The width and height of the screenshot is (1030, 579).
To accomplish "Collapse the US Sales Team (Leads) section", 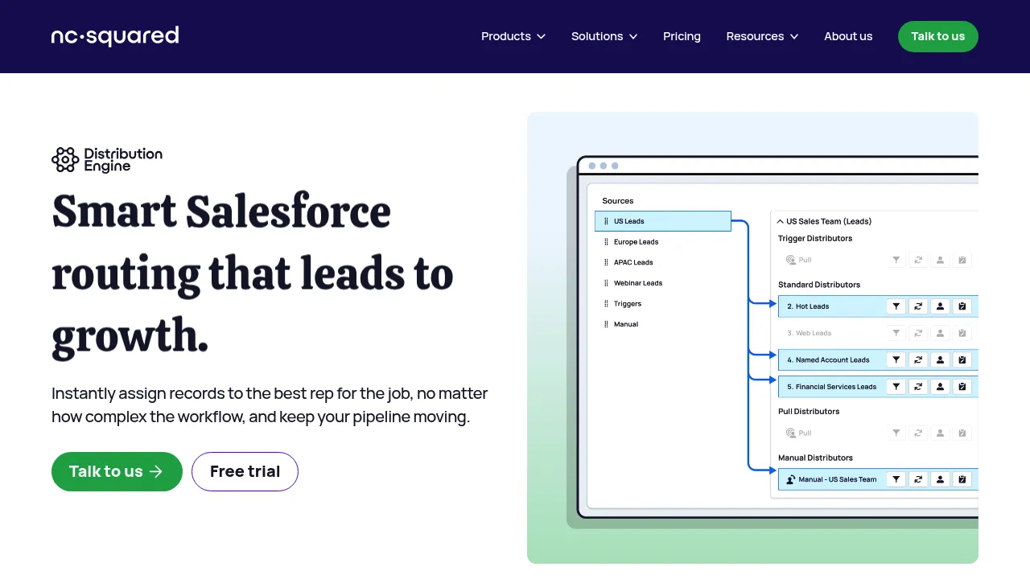I will 780,221.
